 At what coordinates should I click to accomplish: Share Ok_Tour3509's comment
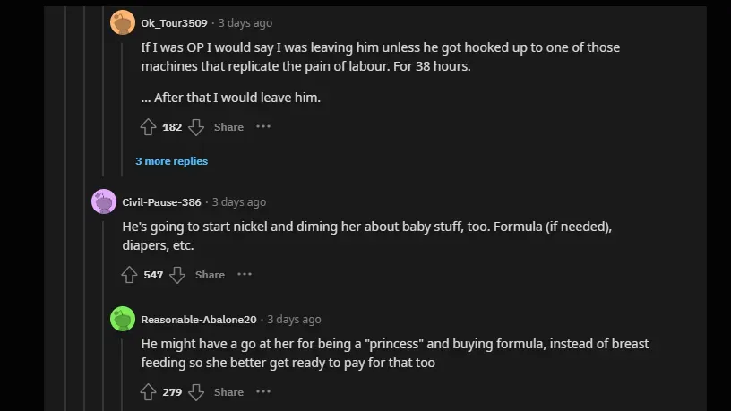(x=228, y=127)
